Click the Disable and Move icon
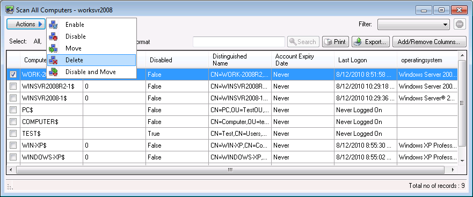473x197 pixels. [53, 72]
